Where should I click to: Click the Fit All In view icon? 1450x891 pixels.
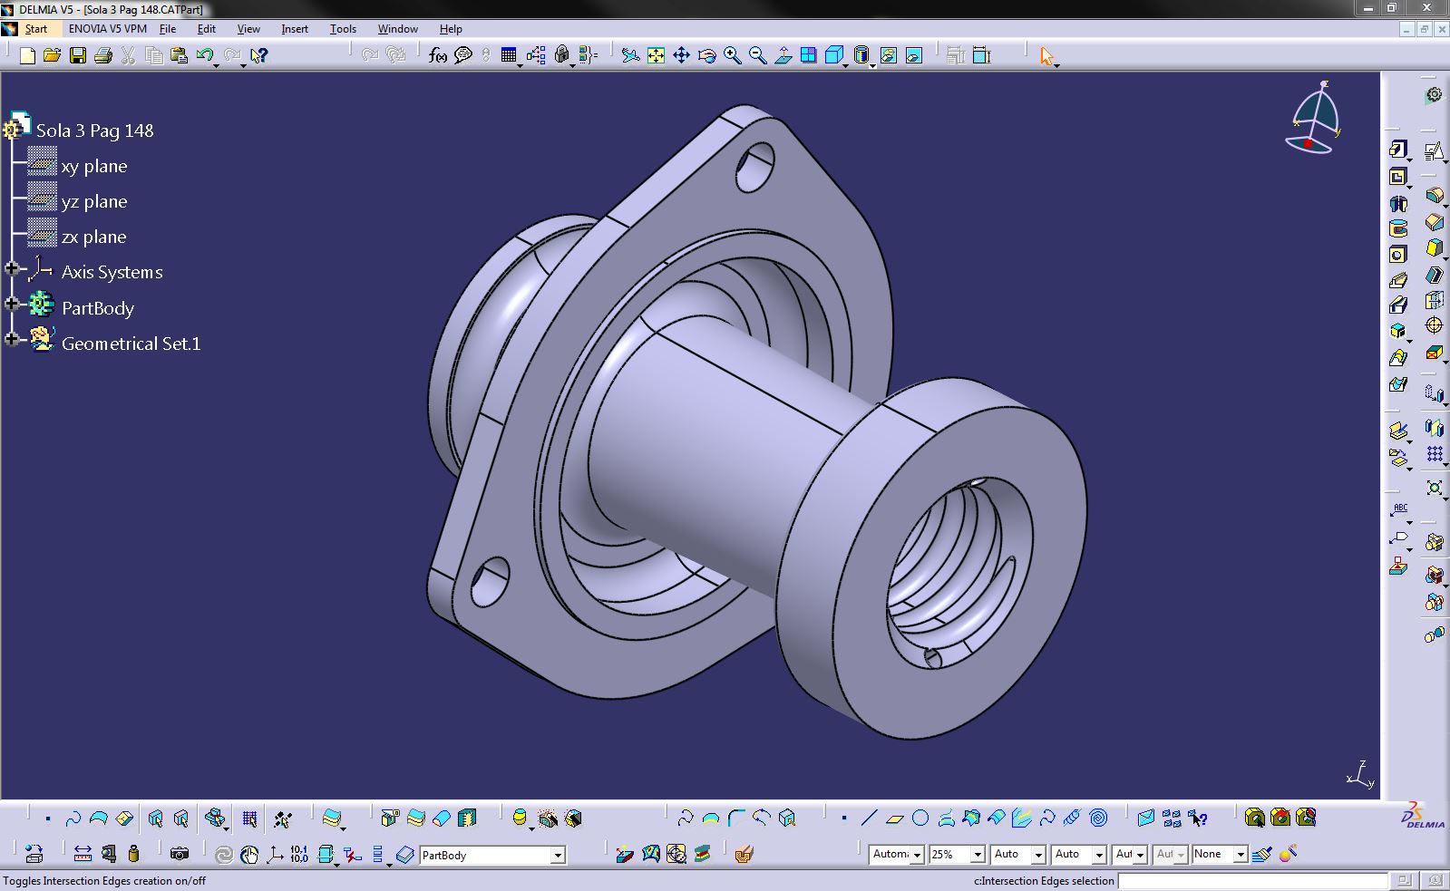(656, 56)
